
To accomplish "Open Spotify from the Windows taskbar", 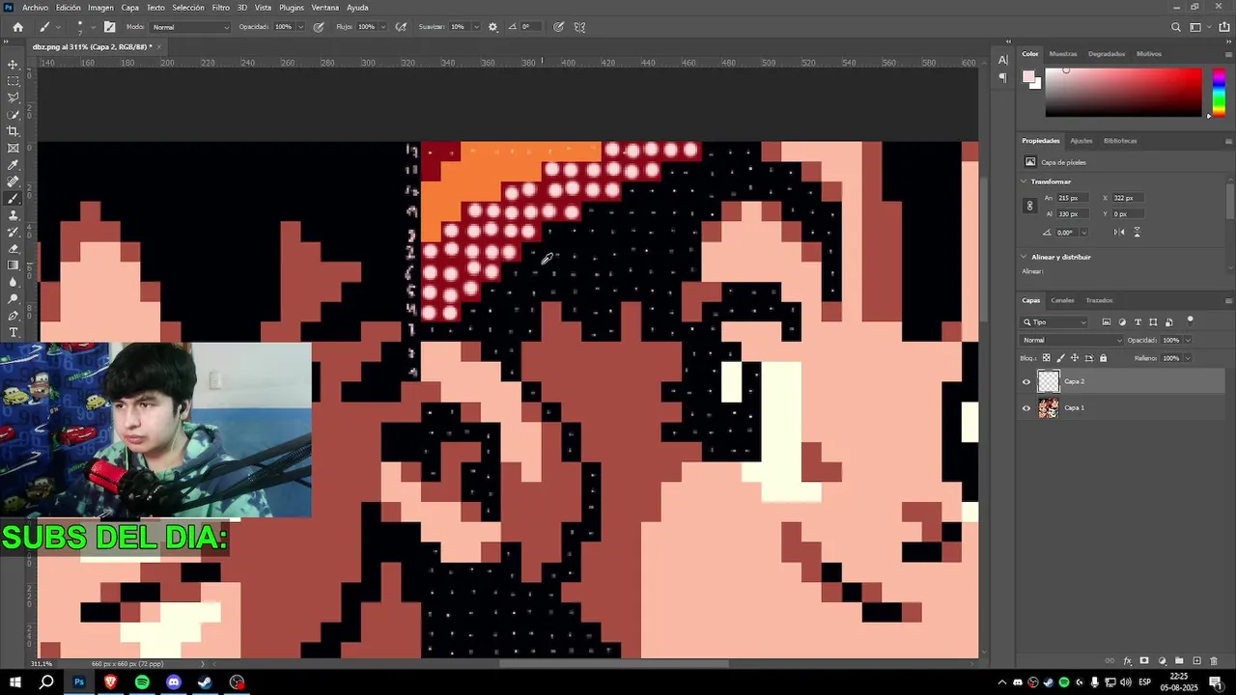I will point(142,681).
